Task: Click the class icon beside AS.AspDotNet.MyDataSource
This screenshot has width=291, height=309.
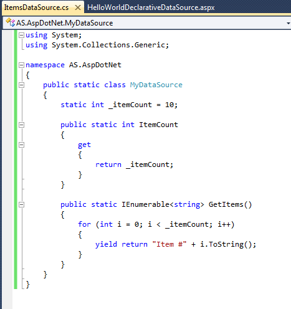Action: coord(10,22)
